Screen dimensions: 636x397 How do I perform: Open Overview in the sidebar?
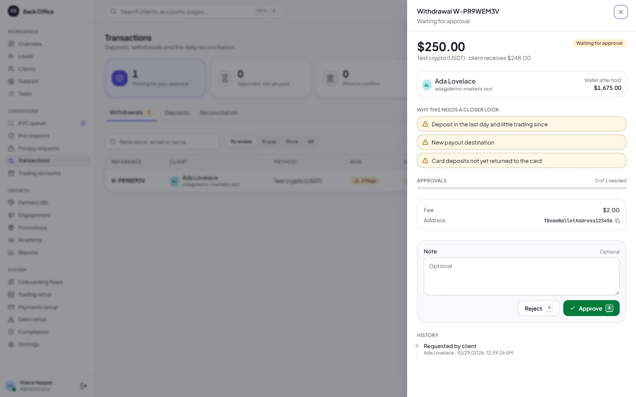48,44
